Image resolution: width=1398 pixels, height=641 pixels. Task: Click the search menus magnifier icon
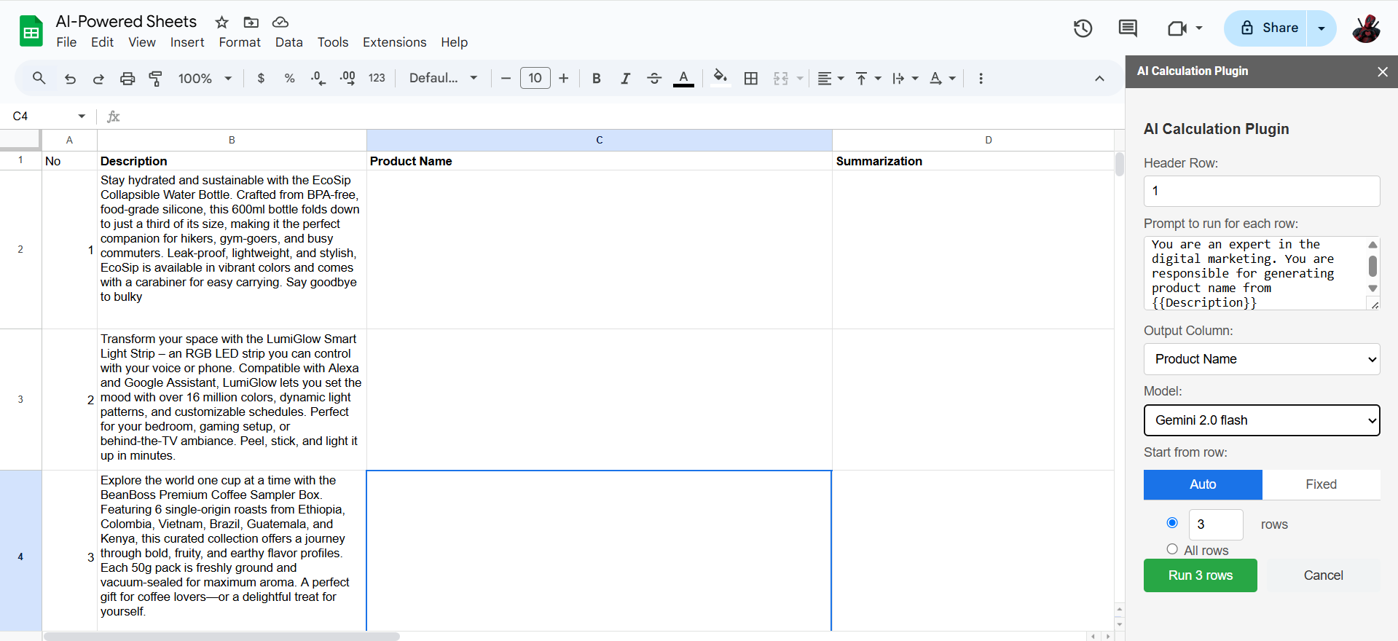click(x=39, y=78)
